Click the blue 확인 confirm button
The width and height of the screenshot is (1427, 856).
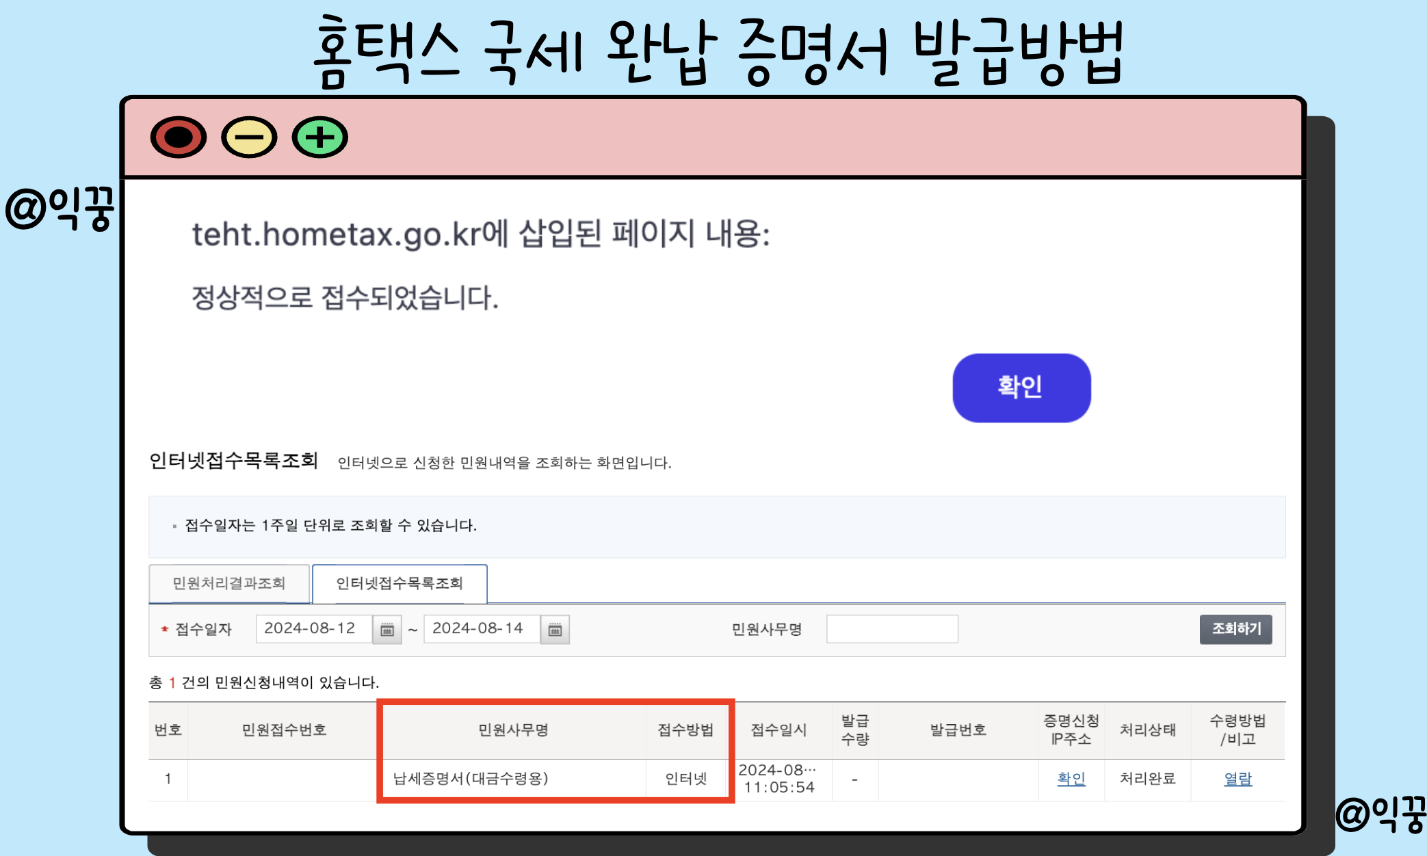pyautogui.click(x=1020, y=387)
